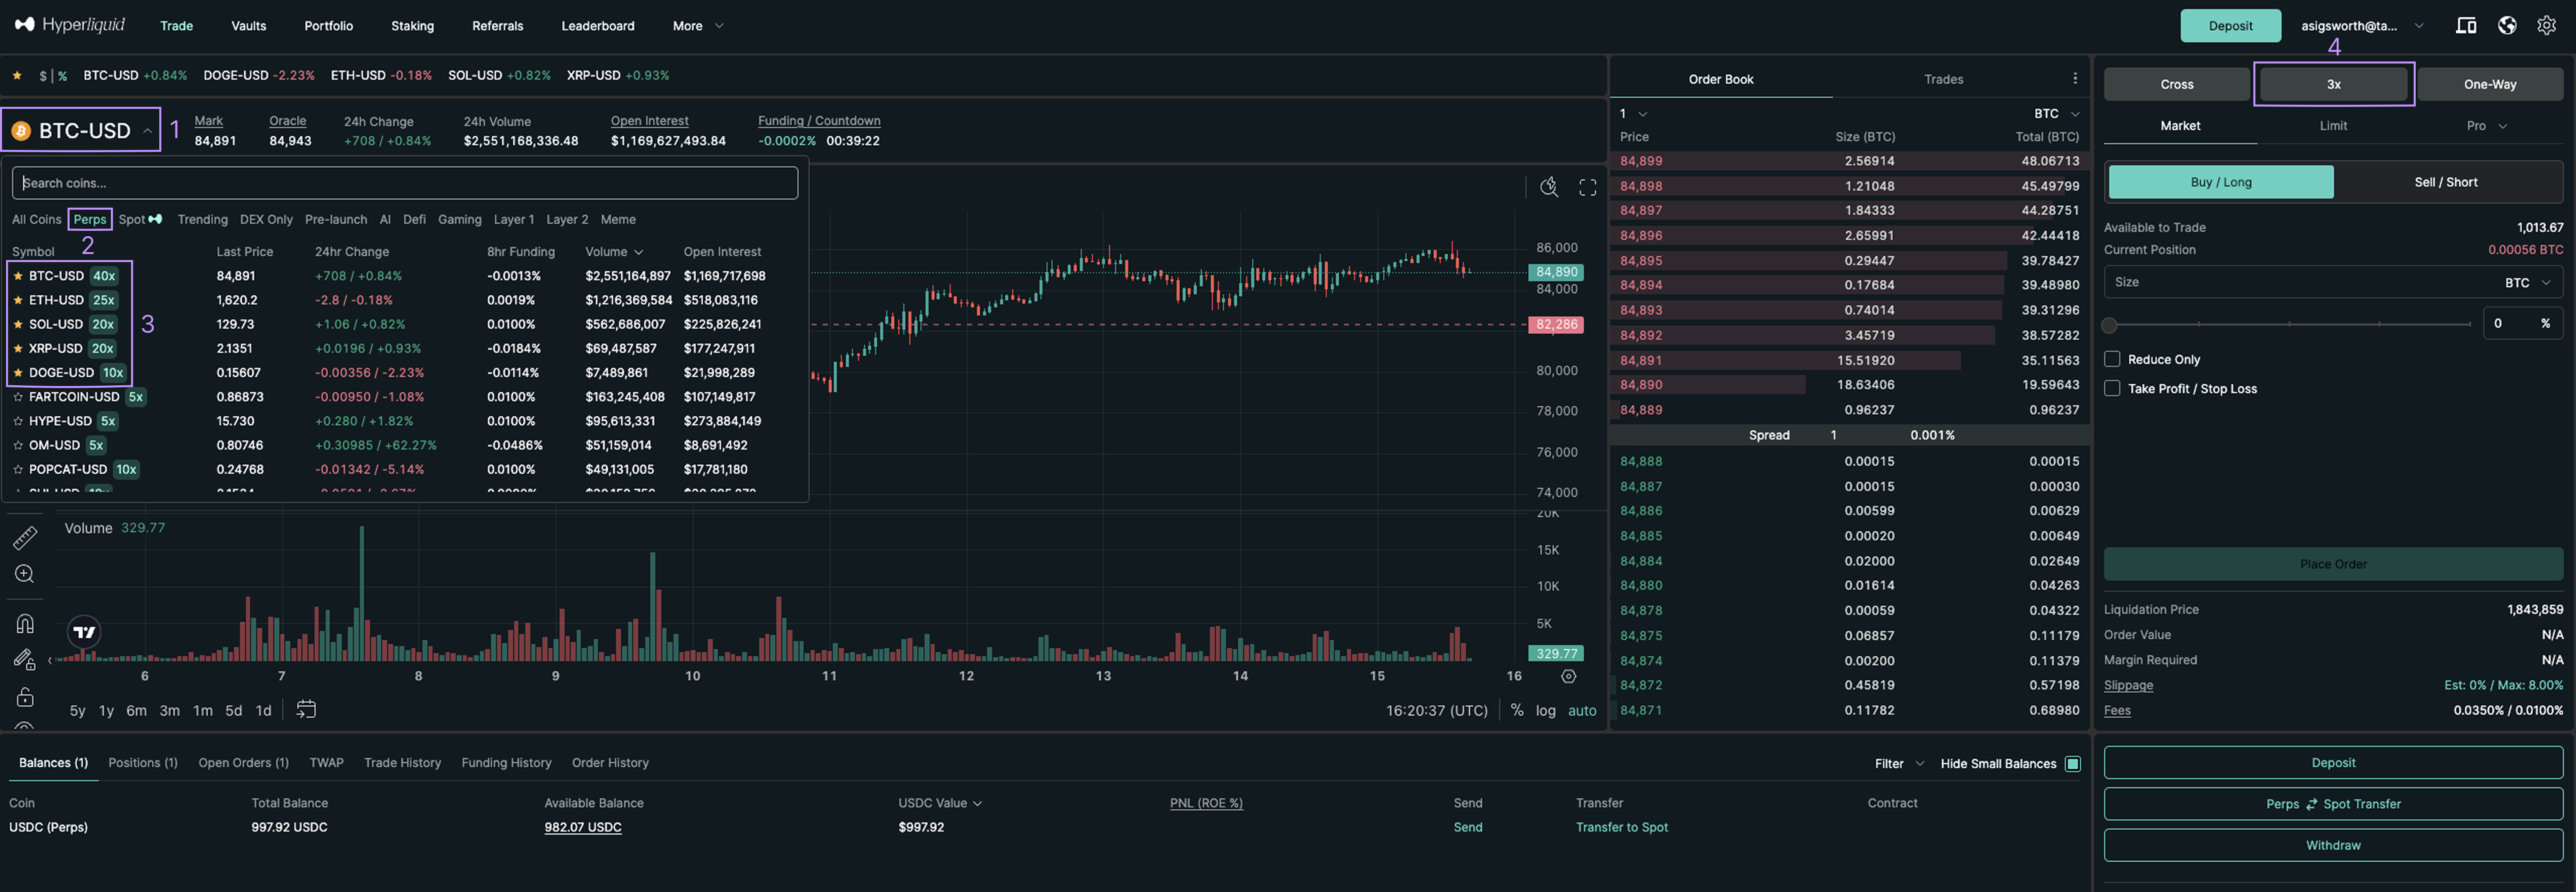Enable the Reduce Only checkbox

pos(2112,359)
